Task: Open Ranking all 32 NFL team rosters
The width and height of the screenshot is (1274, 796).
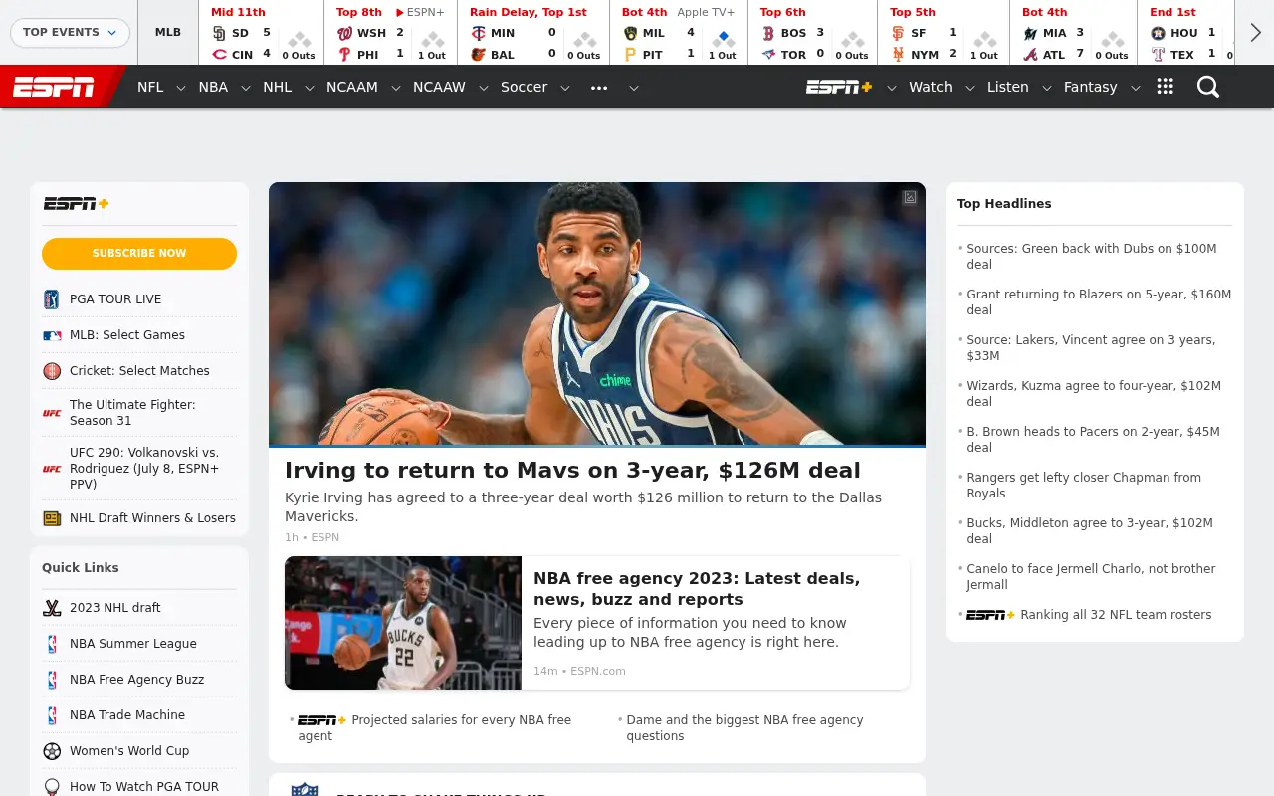Action: 1116,615
